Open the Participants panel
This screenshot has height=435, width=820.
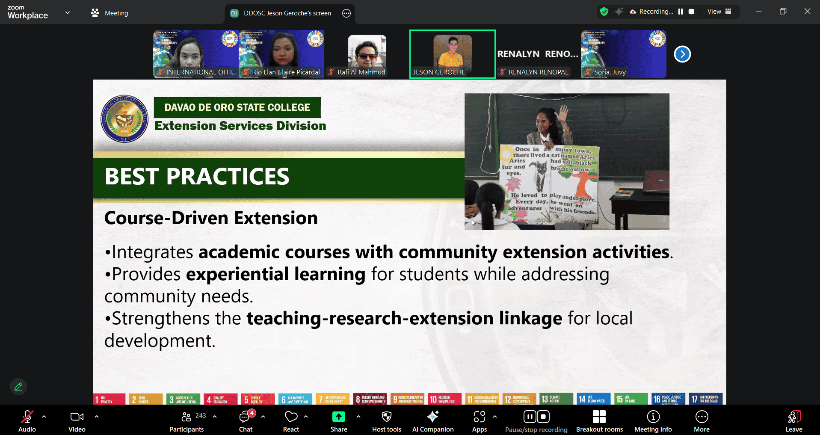(x=186, y=421)
